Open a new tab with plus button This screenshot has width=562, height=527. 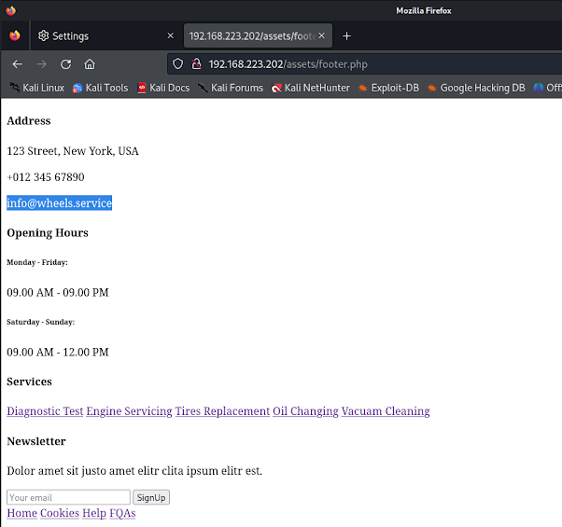346,35
